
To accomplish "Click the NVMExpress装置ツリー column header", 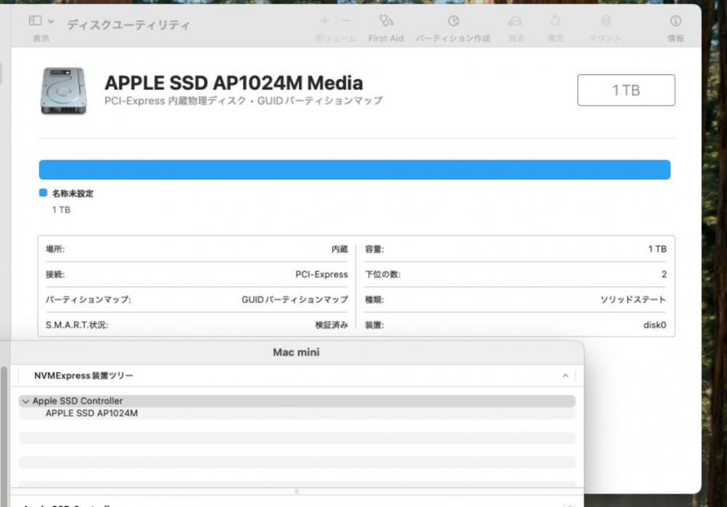I will (x=84, y=376).
